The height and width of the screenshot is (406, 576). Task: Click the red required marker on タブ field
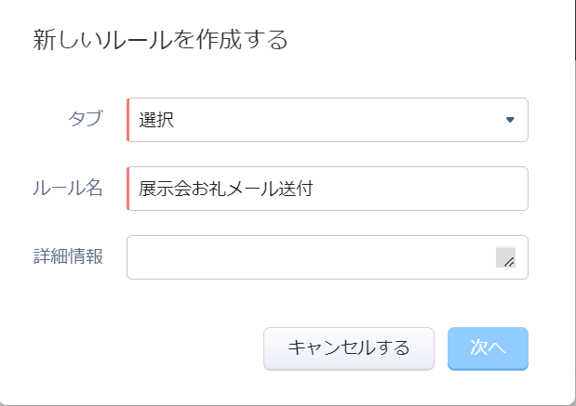pyautogui.click(x=127, y=120)
